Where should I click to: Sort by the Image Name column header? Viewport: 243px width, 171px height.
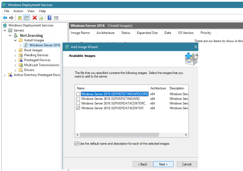click(82, 33)
